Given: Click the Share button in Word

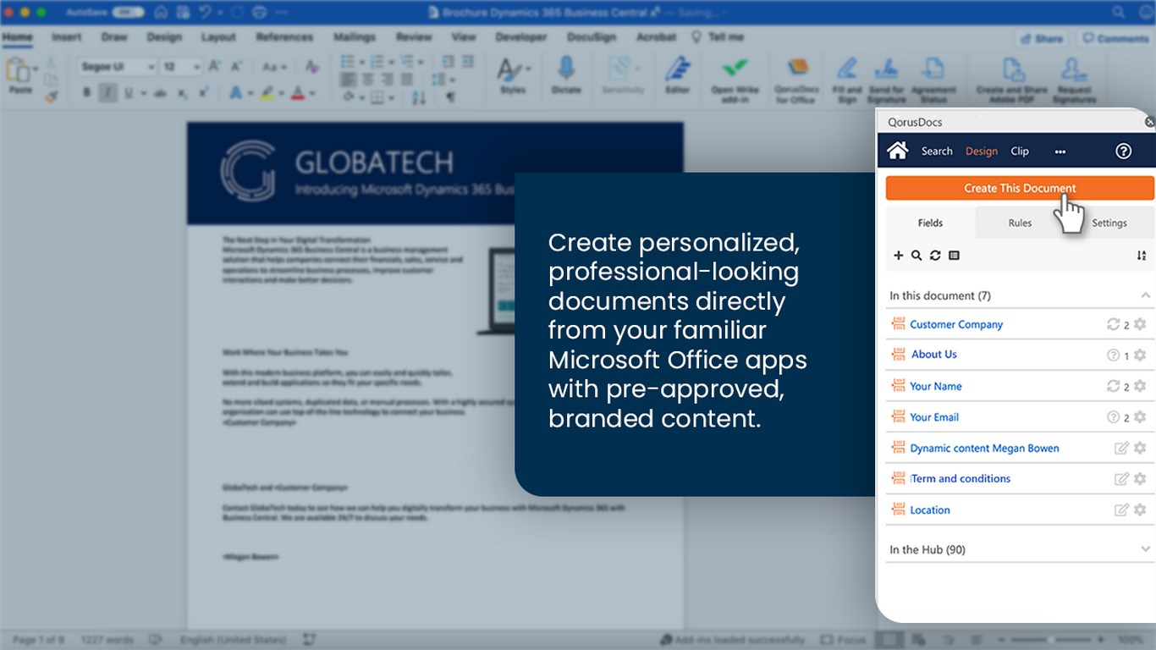Looking at the screenshot, I should point(1041,39).
